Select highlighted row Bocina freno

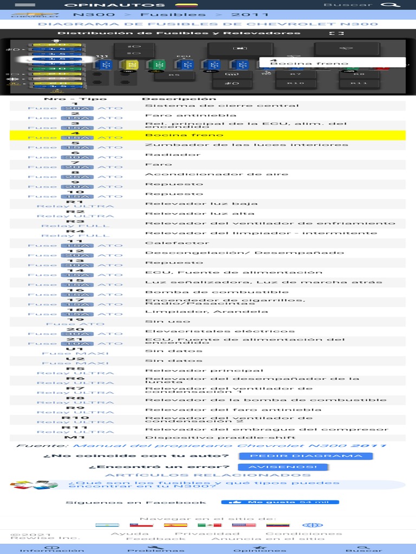pyautogui.click(x=207, y=135)
